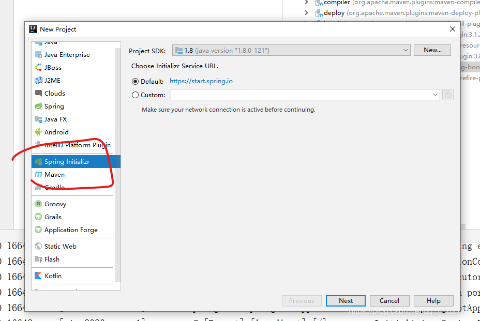Click the Cancel button

pyautogui.click(x=389, y=301)
